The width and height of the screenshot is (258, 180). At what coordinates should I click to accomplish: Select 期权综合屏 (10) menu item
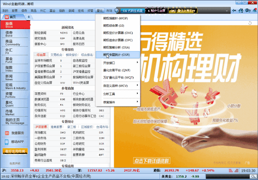118,25
